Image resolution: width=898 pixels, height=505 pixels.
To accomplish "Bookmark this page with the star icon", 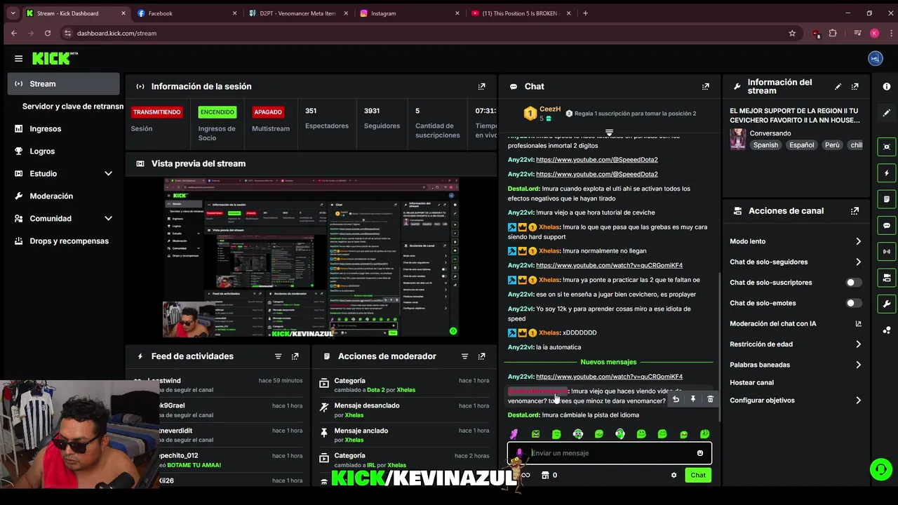I will pos(792,33).
